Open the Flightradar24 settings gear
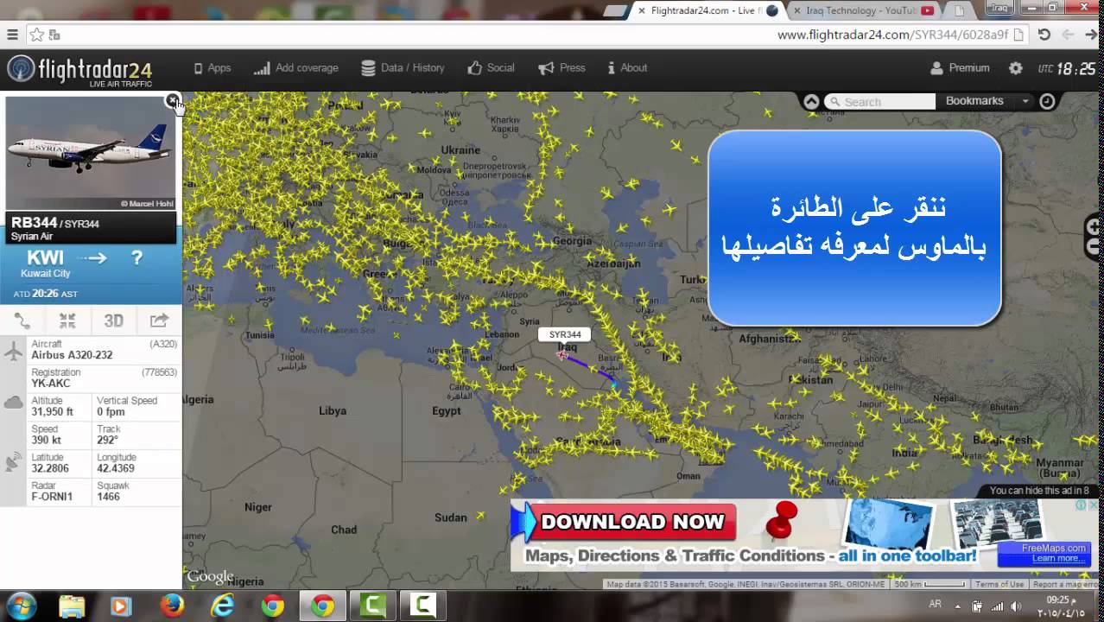Viewport: 1104px width, 622px height. point(1016,68)
